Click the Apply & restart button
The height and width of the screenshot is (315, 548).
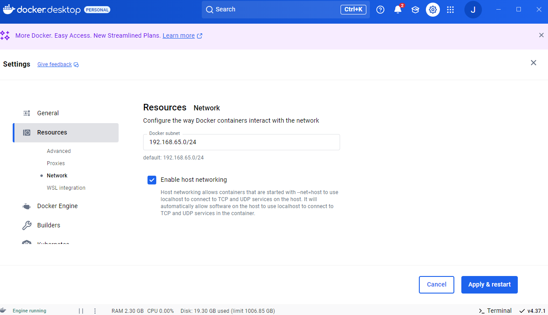[x=489, y=284]
